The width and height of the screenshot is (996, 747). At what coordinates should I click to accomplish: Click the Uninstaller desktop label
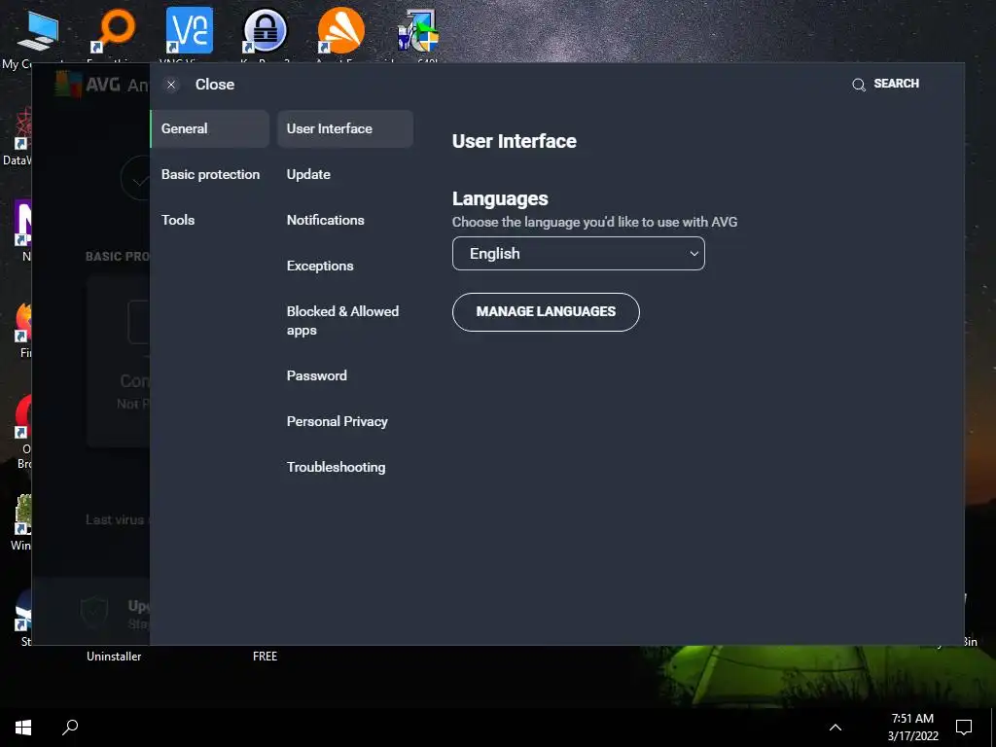point(114,657)
